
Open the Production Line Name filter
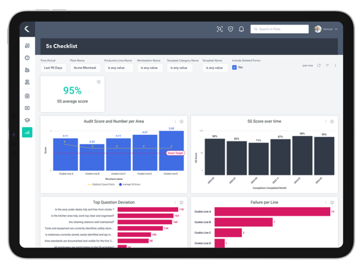coord(116,68)
